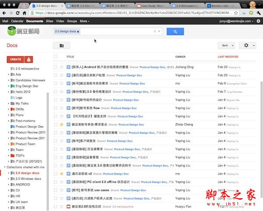Unstar the 通讯录前端 v2 document

click(61, 174)
